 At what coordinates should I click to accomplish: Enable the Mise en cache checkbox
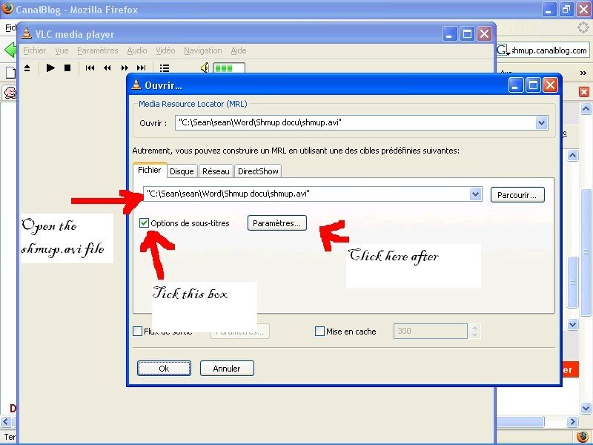[x=319, y=332]
